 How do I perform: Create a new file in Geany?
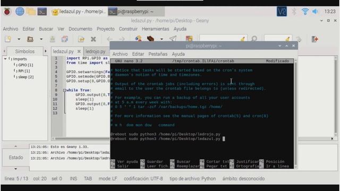pos(8,39)
